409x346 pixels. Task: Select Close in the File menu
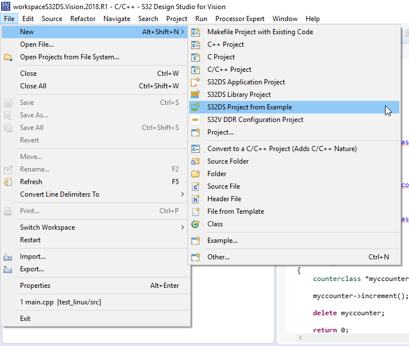coord(95,74)
